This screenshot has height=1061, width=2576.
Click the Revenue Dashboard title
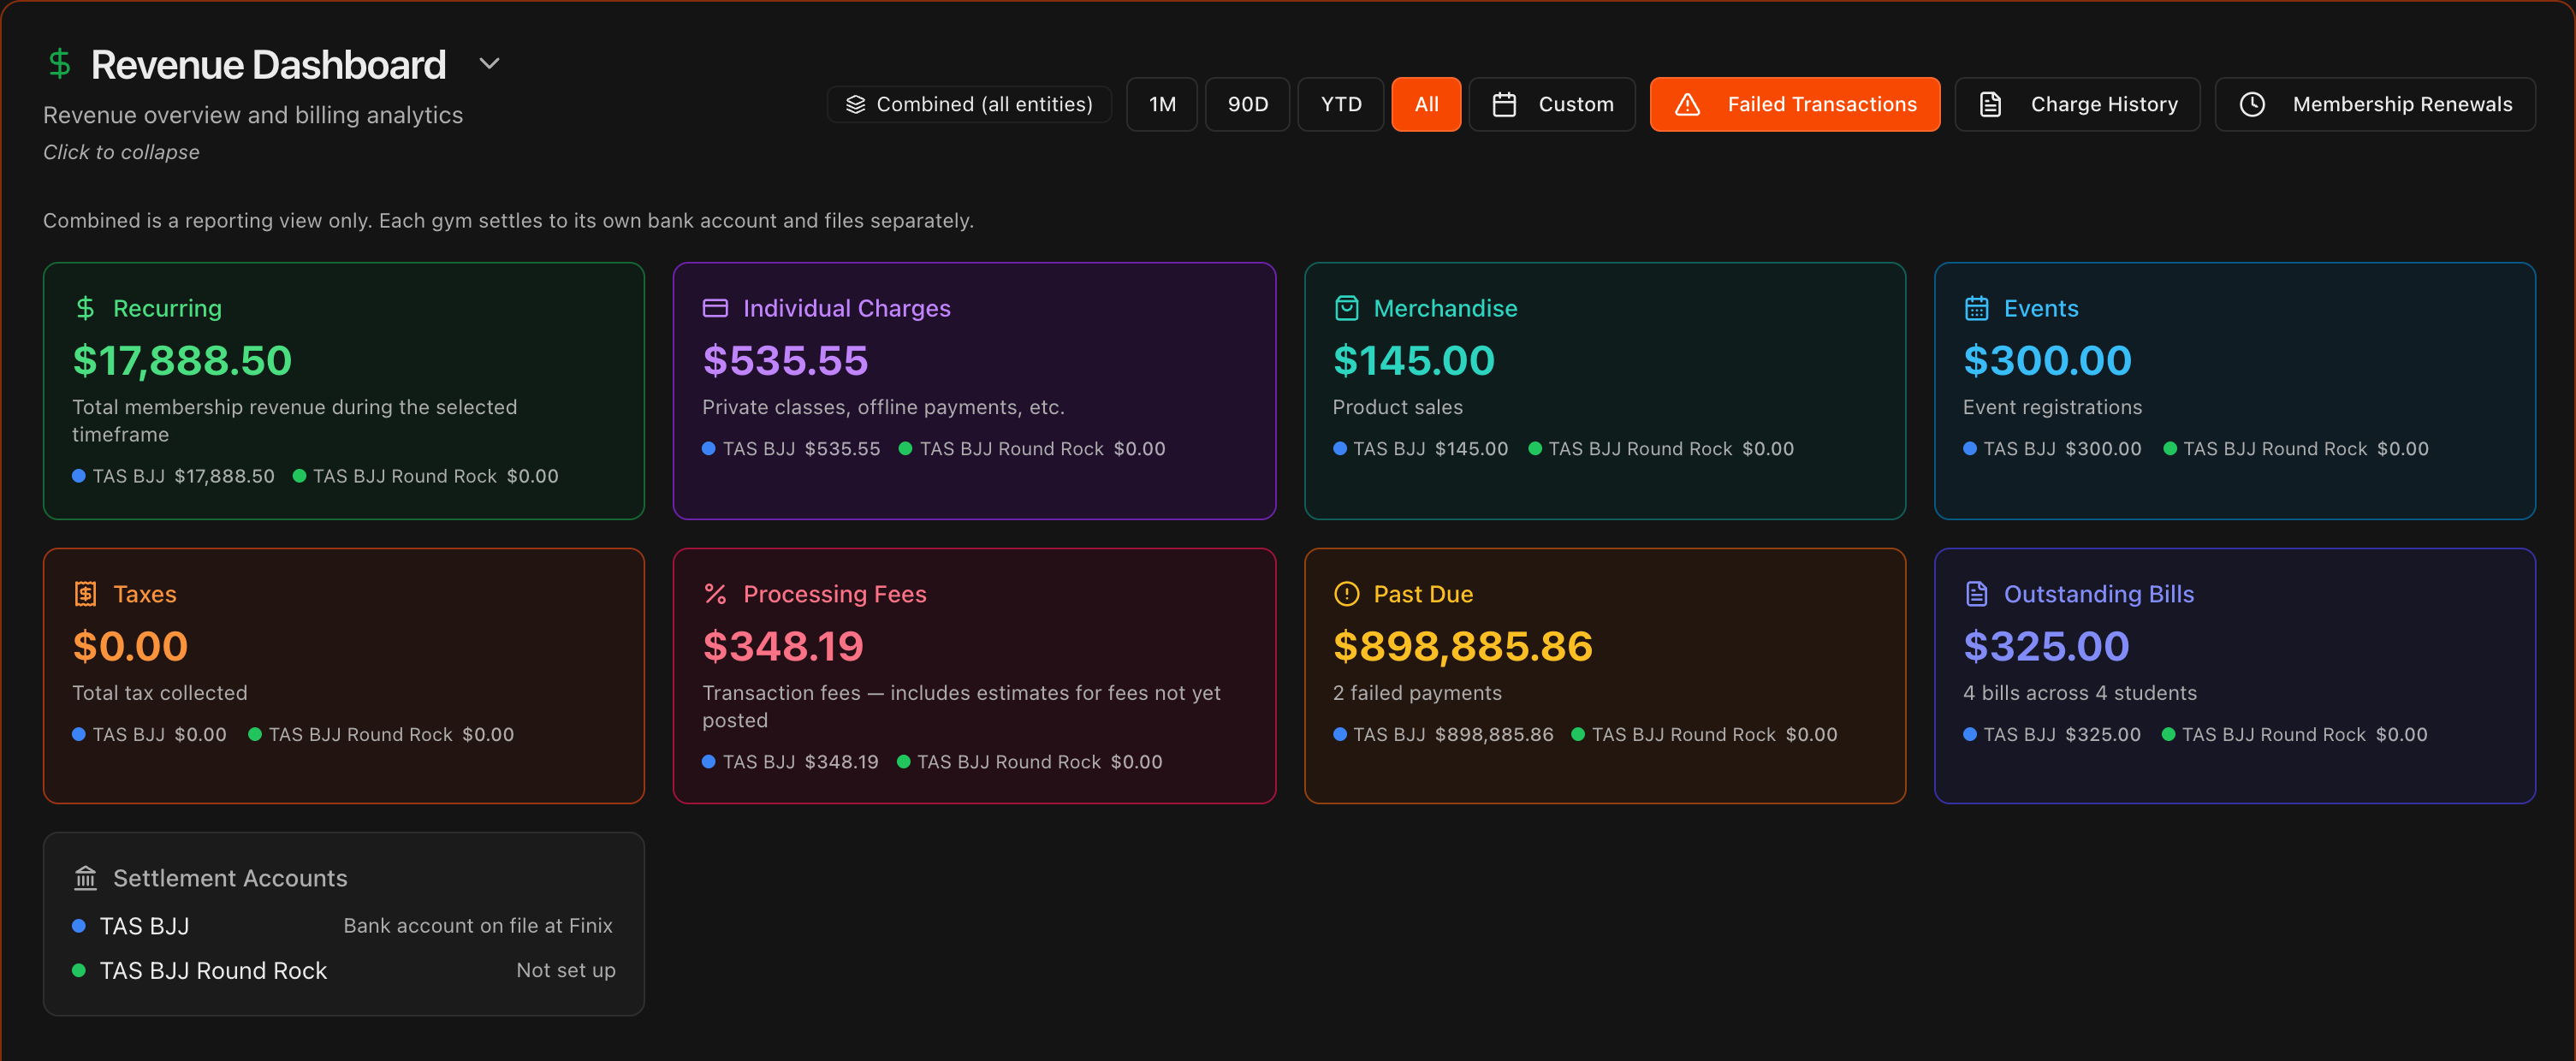[268, 65]
